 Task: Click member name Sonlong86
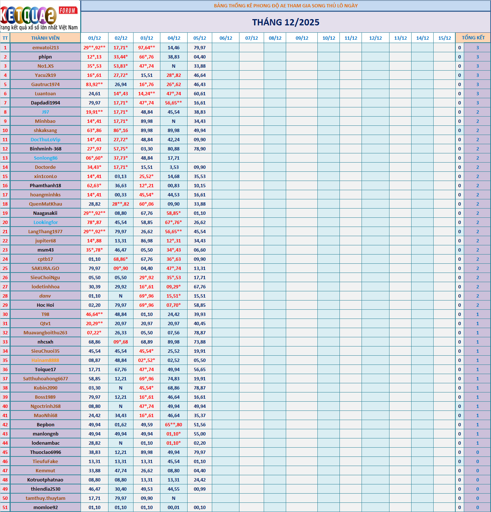45,158
